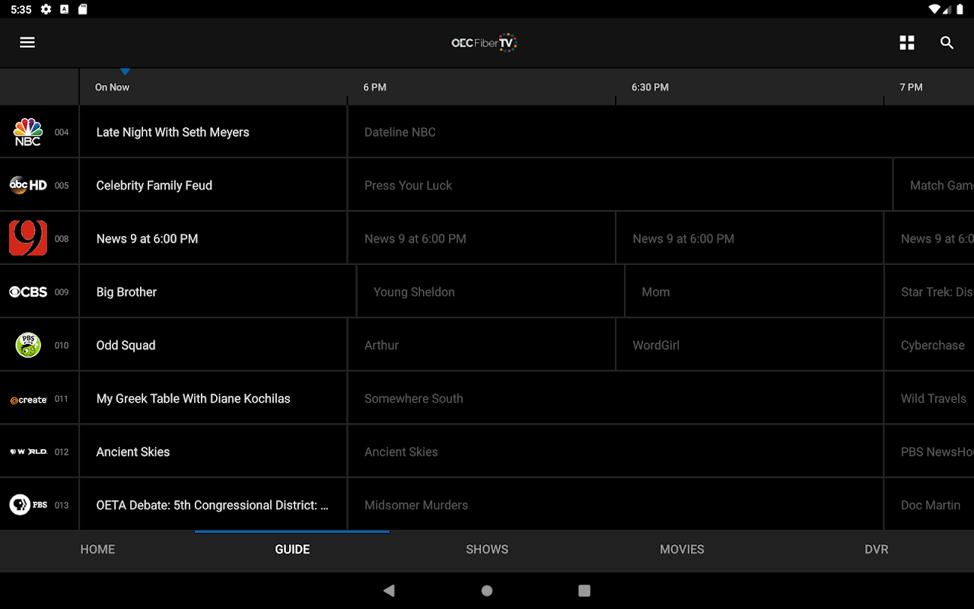The width and height of the screenshot is (974, 609).
Task: Switch to the DVR tab
Action: click(877, 549)
